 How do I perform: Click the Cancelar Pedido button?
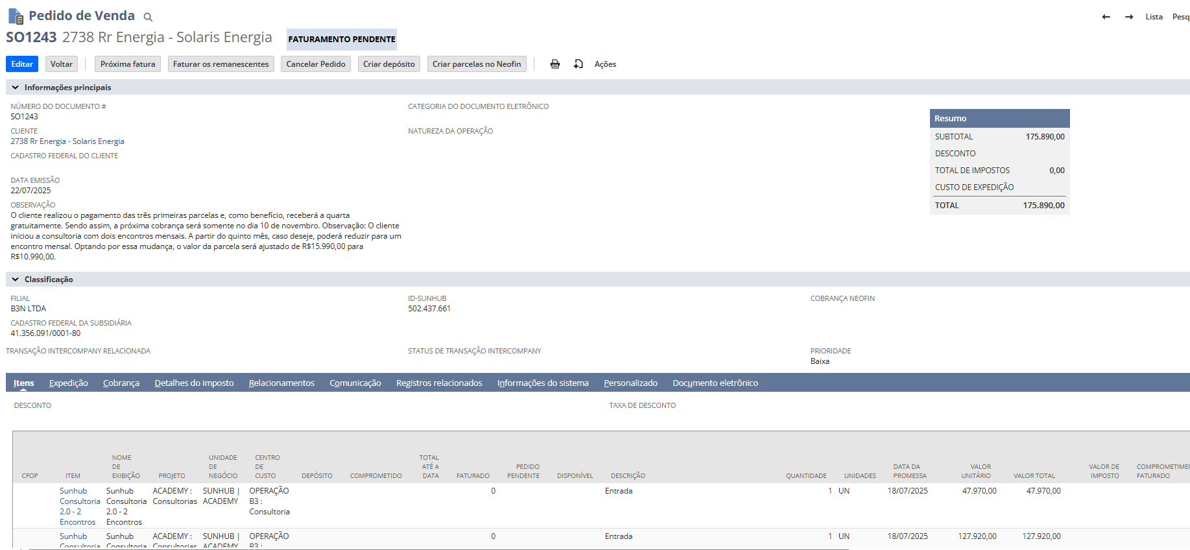click(x=316, y=64)
